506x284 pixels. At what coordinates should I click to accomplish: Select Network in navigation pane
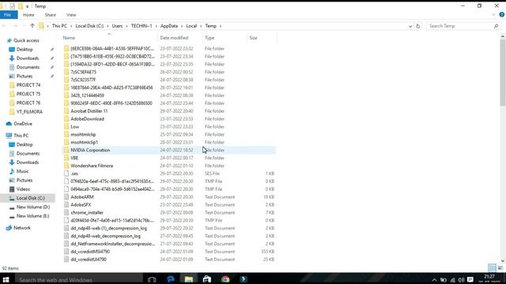coord(22,228)
